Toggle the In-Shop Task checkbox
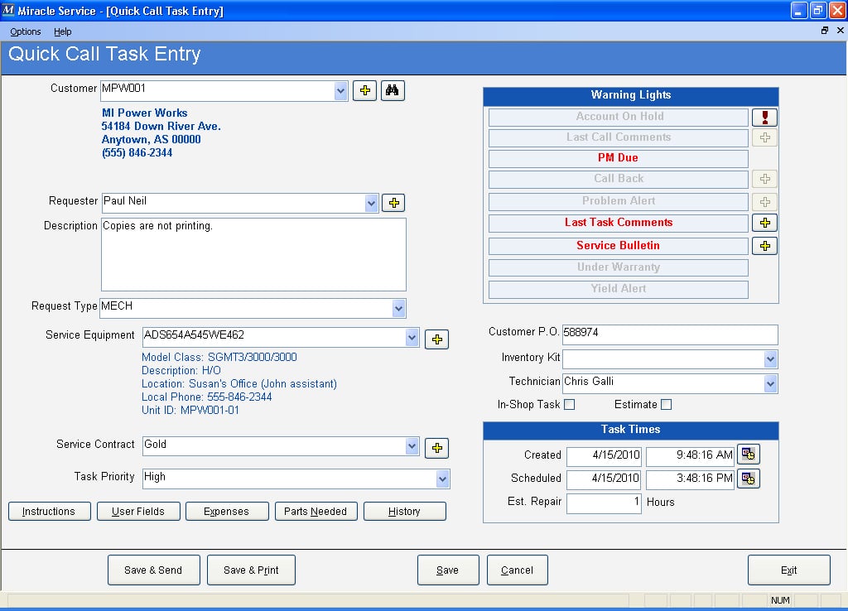The image size is (848, 611). tap(570, 405)
